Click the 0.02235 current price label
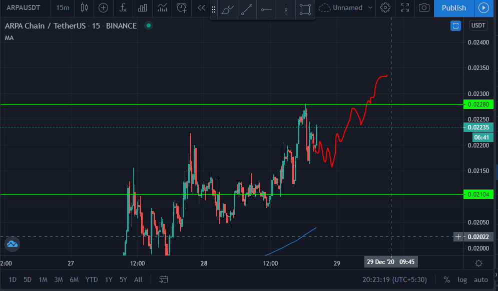498x291 pixels. tap(478, 127)
